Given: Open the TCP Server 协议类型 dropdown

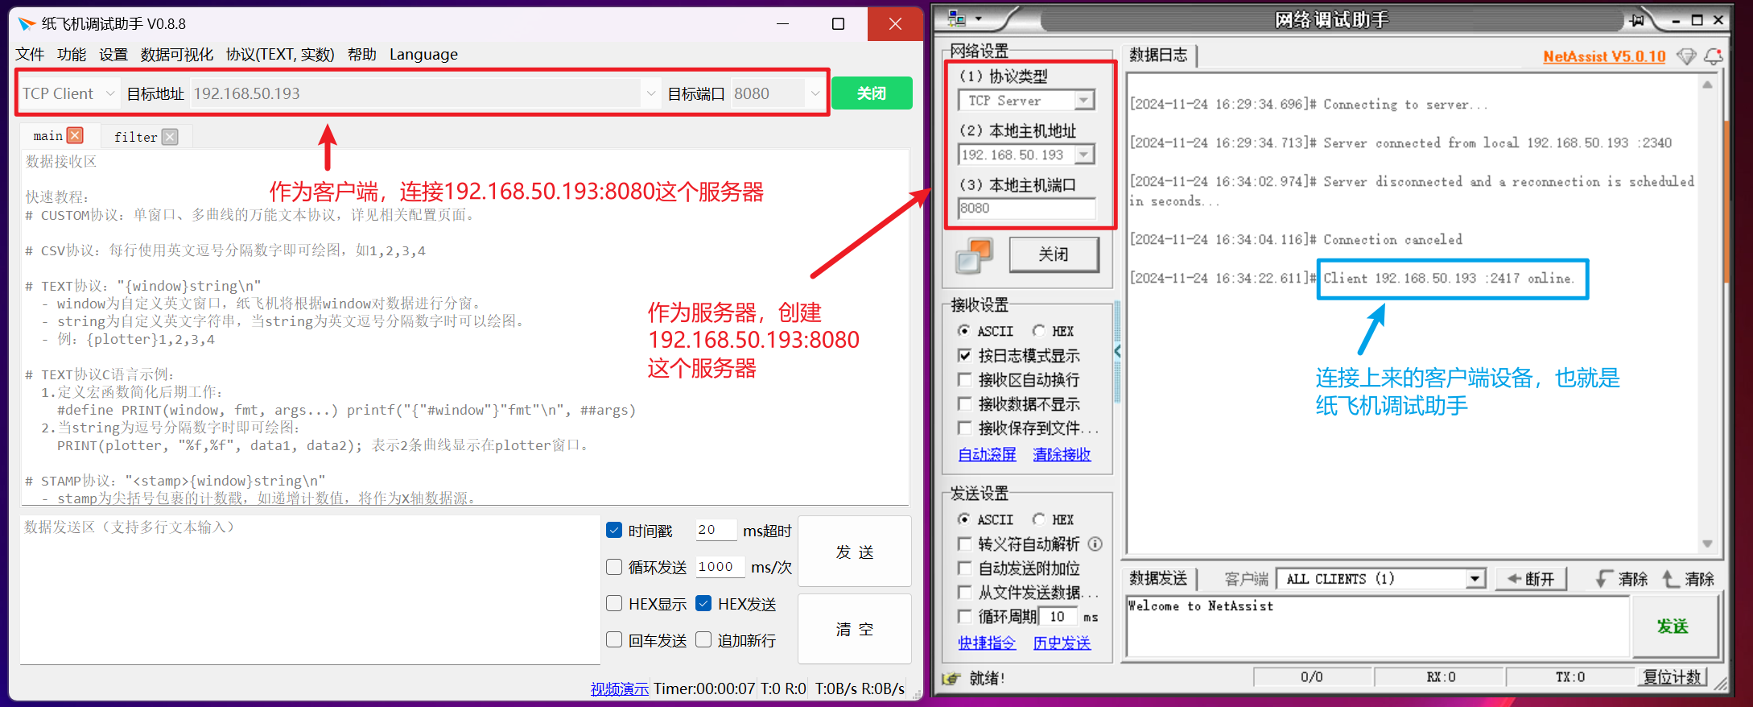Looking at the screenshot, I should (x=1084, y=101).
